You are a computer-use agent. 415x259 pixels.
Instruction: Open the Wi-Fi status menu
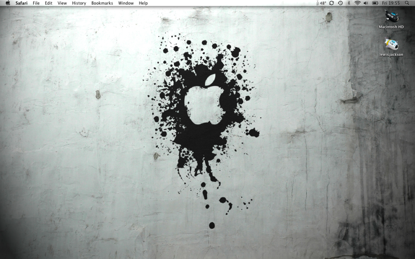click(x=357, y=3)
